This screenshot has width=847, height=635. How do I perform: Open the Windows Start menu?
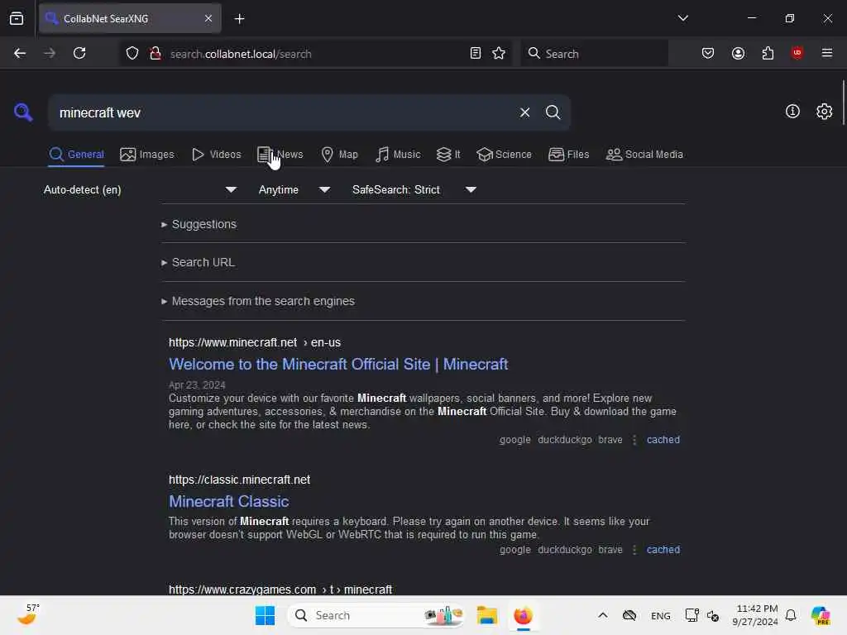[x=265, y=615]
